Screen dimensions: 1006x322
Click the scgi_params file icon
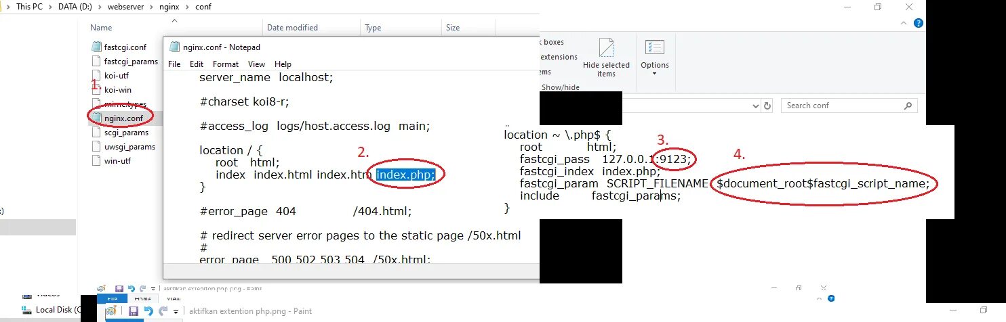pos(96,133)
